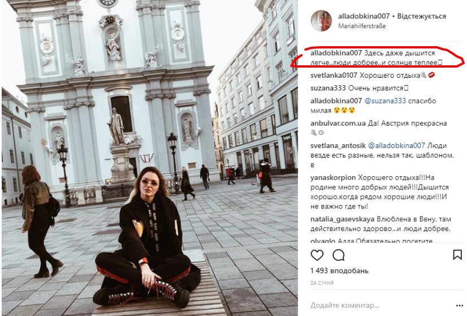Like the post with heart icon
The height and width of the screenshot is (316, 467).
tap(317, 255)
